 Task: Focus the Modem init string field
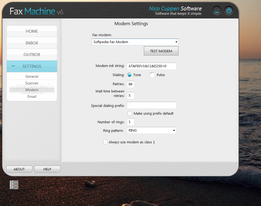pyautogui.click(x=151, y=66)
